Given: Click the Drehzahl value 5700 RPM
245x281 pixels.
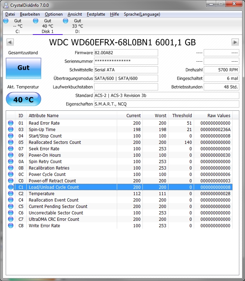Looking at the screenshot, I should pyautogui.click(x=221, y=70).
